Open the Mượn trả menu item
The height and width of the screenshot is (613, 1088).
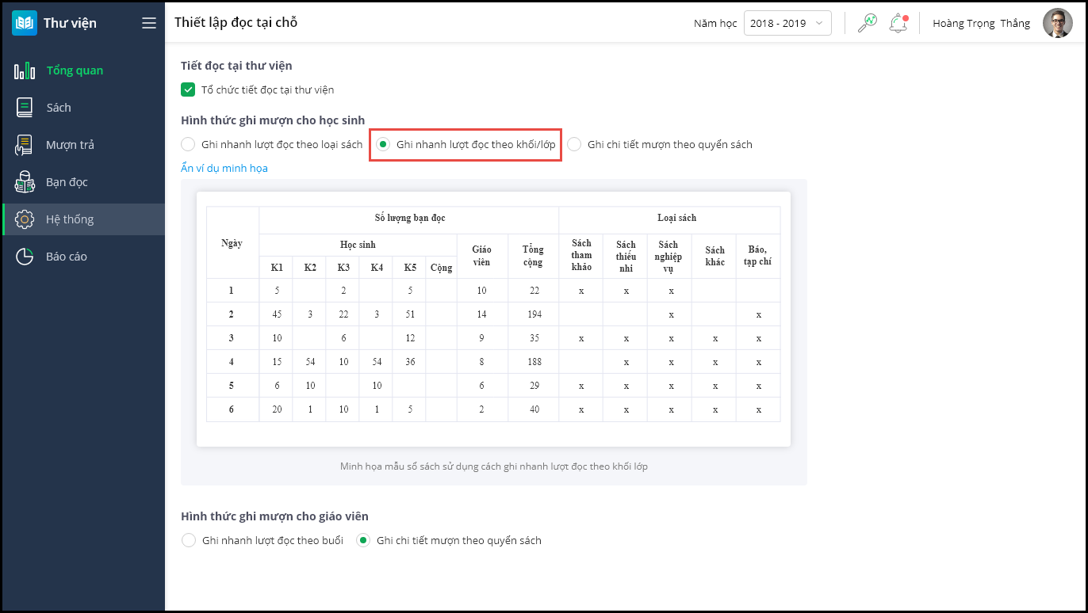tap(70, 145)
